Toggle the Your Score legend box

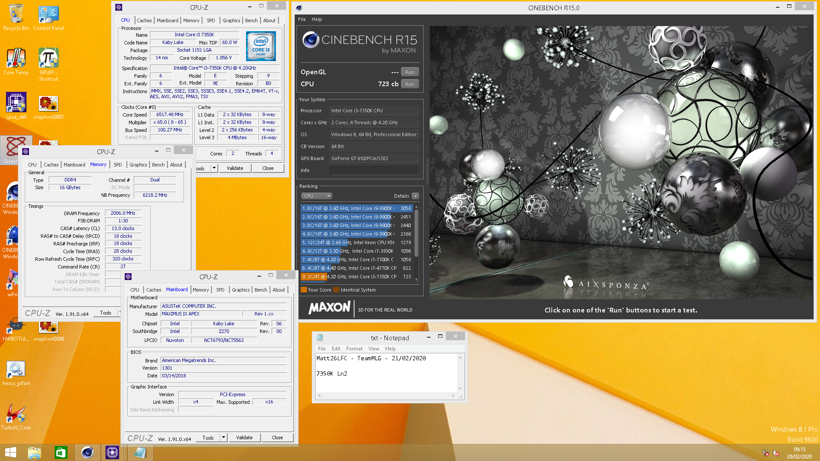pos(304,290)
